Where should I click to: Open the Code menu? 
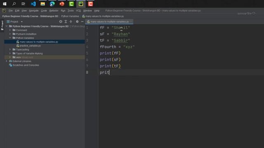44,11
